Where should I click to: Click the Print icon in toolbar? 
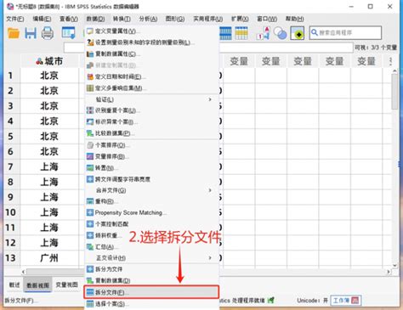coord(48,33)
